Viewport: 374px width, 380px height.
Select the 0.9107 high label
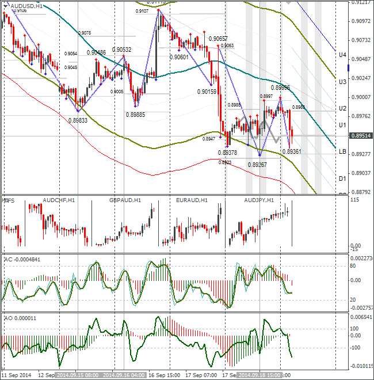142,11
